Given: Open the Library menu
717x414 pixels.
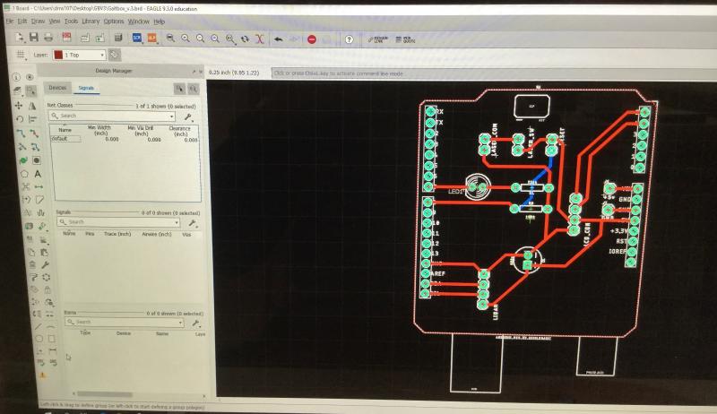Looking at the screenshot, I should [x=91, y=20].
